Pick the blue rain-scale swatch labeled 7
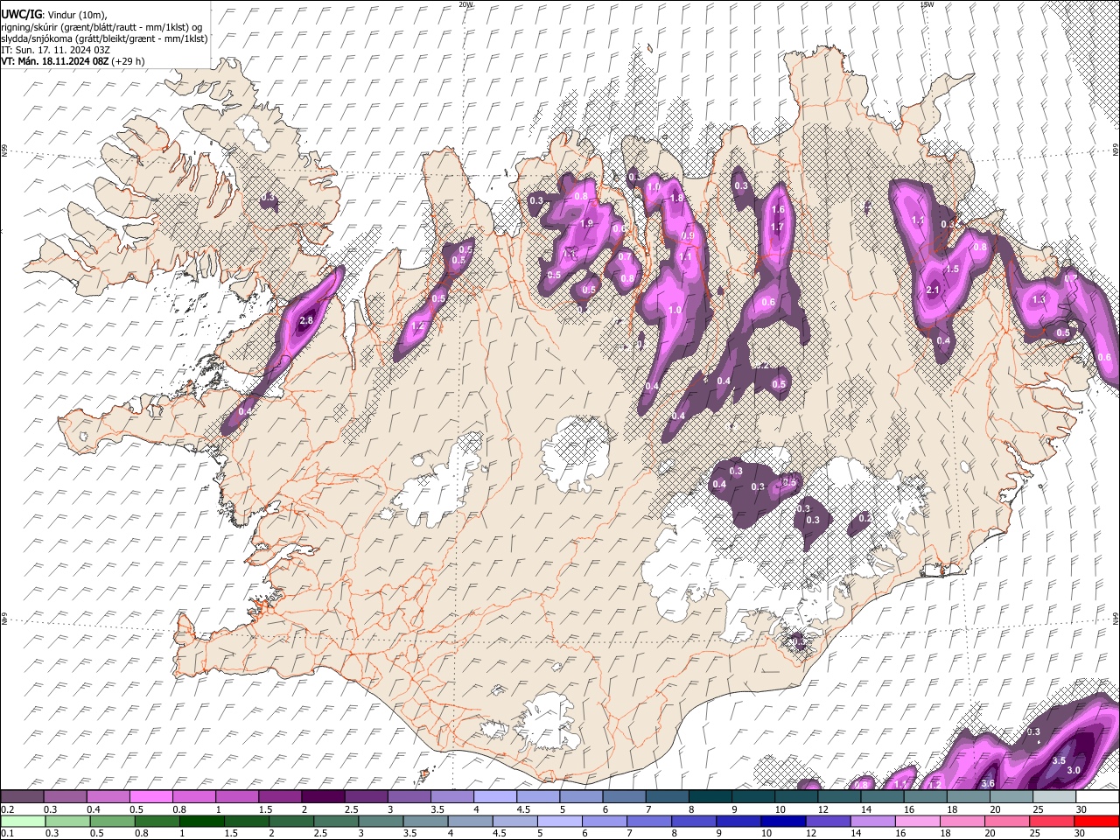1120x840 pixels. coord(649,821)
